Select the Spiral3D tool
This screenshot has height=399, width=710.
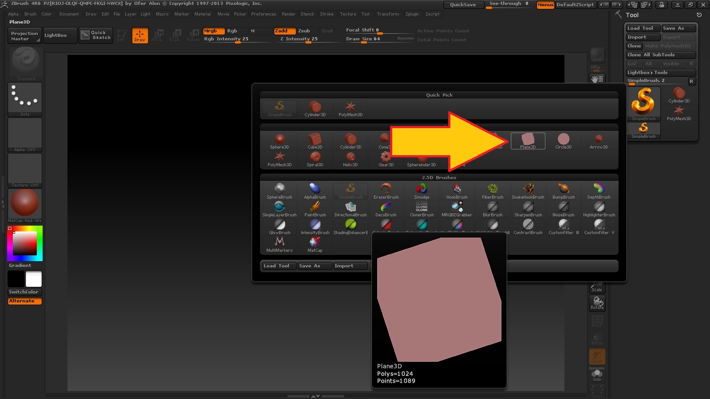(315, 159)
